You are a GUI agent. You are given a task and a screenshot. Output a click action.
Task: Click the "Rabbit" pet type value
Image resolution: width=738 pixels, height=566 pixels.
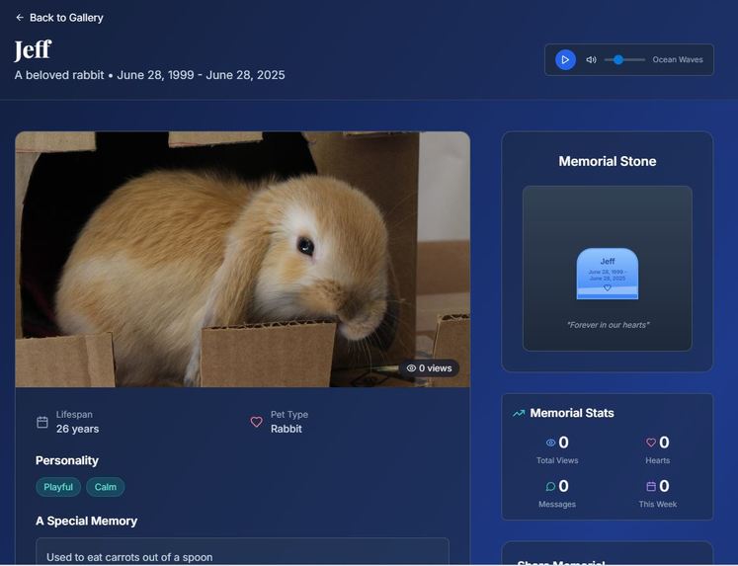coord(287,429)
